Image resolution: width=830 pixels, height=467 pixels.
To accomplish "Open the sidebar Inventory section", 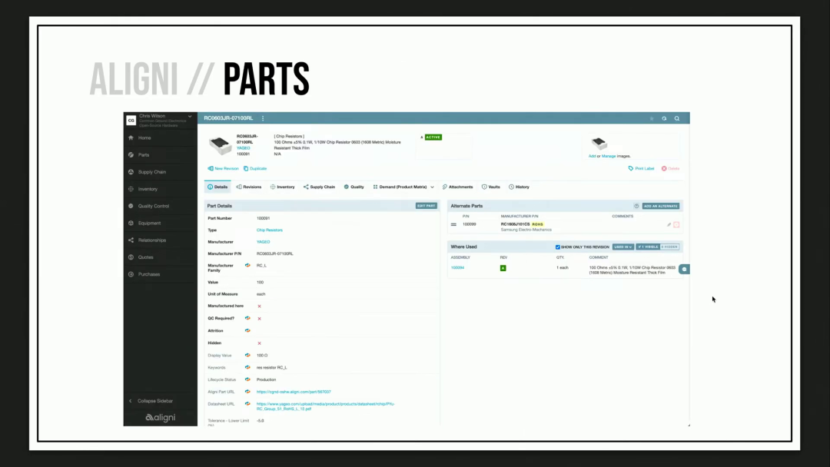I will click(x=148, y=189).
